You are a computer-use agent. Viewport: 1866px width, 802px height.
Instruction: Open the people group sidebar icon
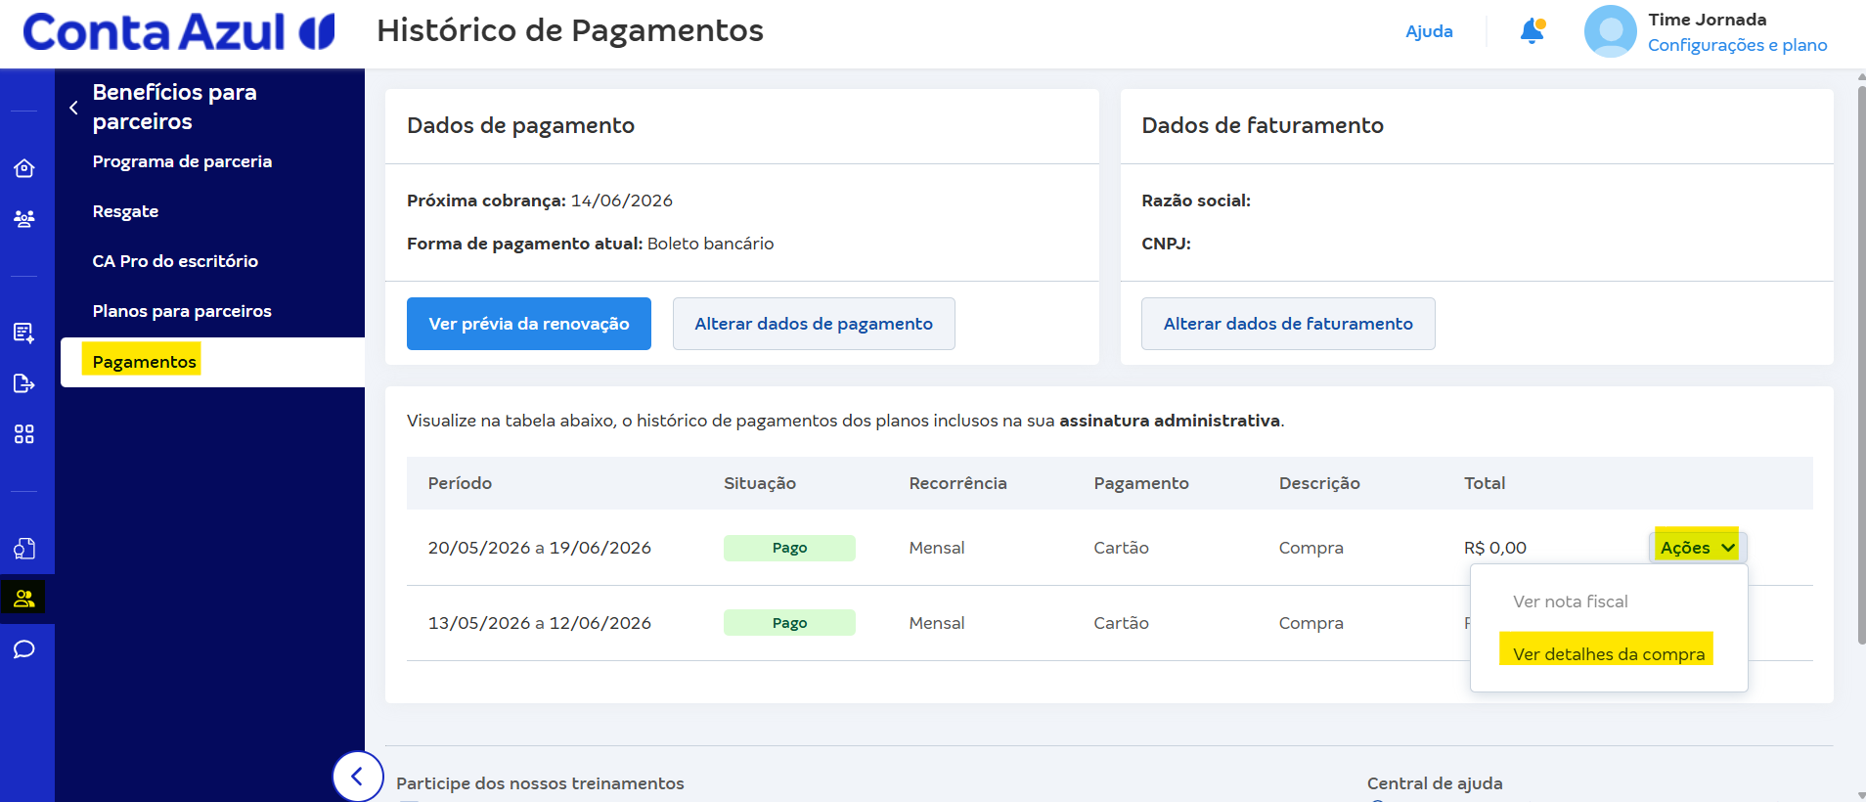(x=24, y=218)
